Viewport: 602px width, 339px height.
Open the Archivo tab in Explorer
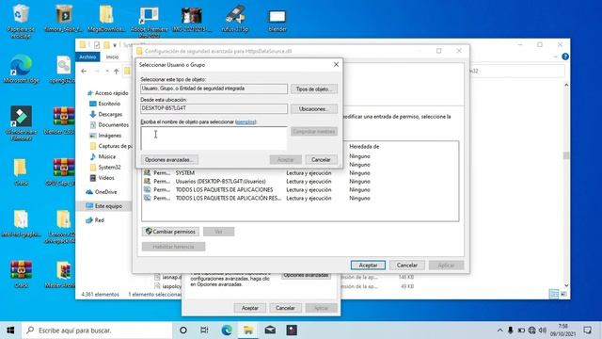point(87,56)
